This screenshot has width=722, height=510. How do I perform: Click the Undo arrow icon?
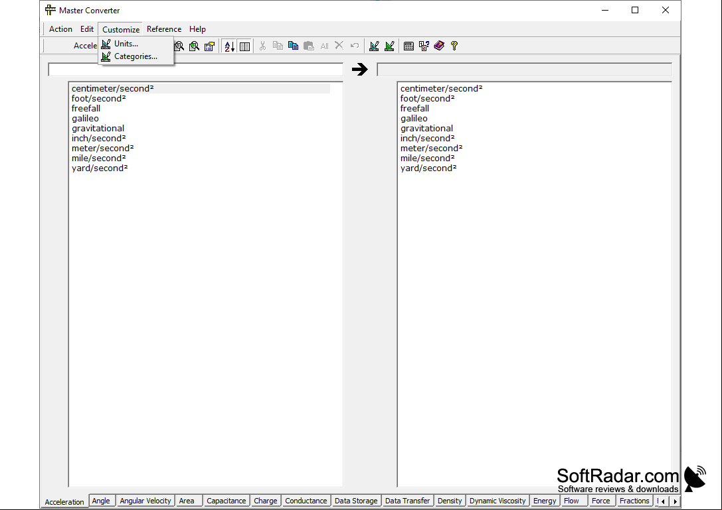(355, 46)
